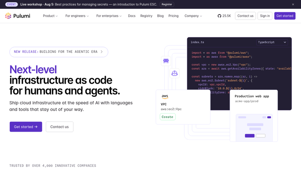The width and height of the screenshot is (301, 169).
Task: Click the acme-app/prod text
Action: coord(247,101)
